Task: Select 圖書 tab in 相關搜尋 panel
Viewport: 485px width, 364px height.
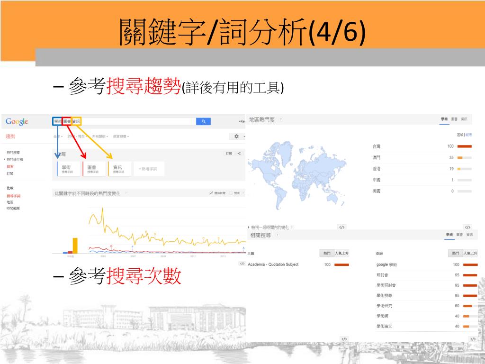Action: [x=459, y=235]
